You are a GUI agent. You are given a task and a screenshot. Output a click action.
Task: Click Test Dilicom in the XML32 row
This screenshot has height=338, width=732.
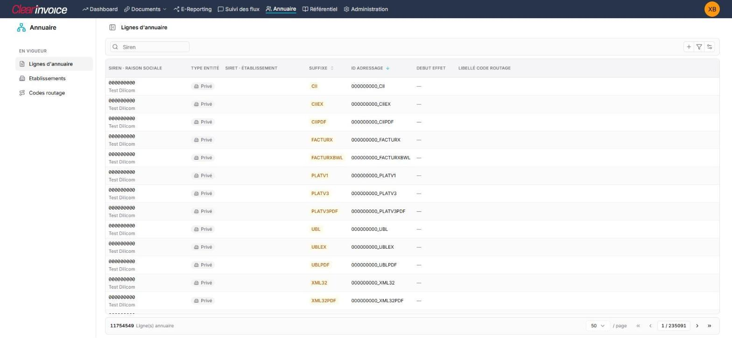click(x=122, y=287)
